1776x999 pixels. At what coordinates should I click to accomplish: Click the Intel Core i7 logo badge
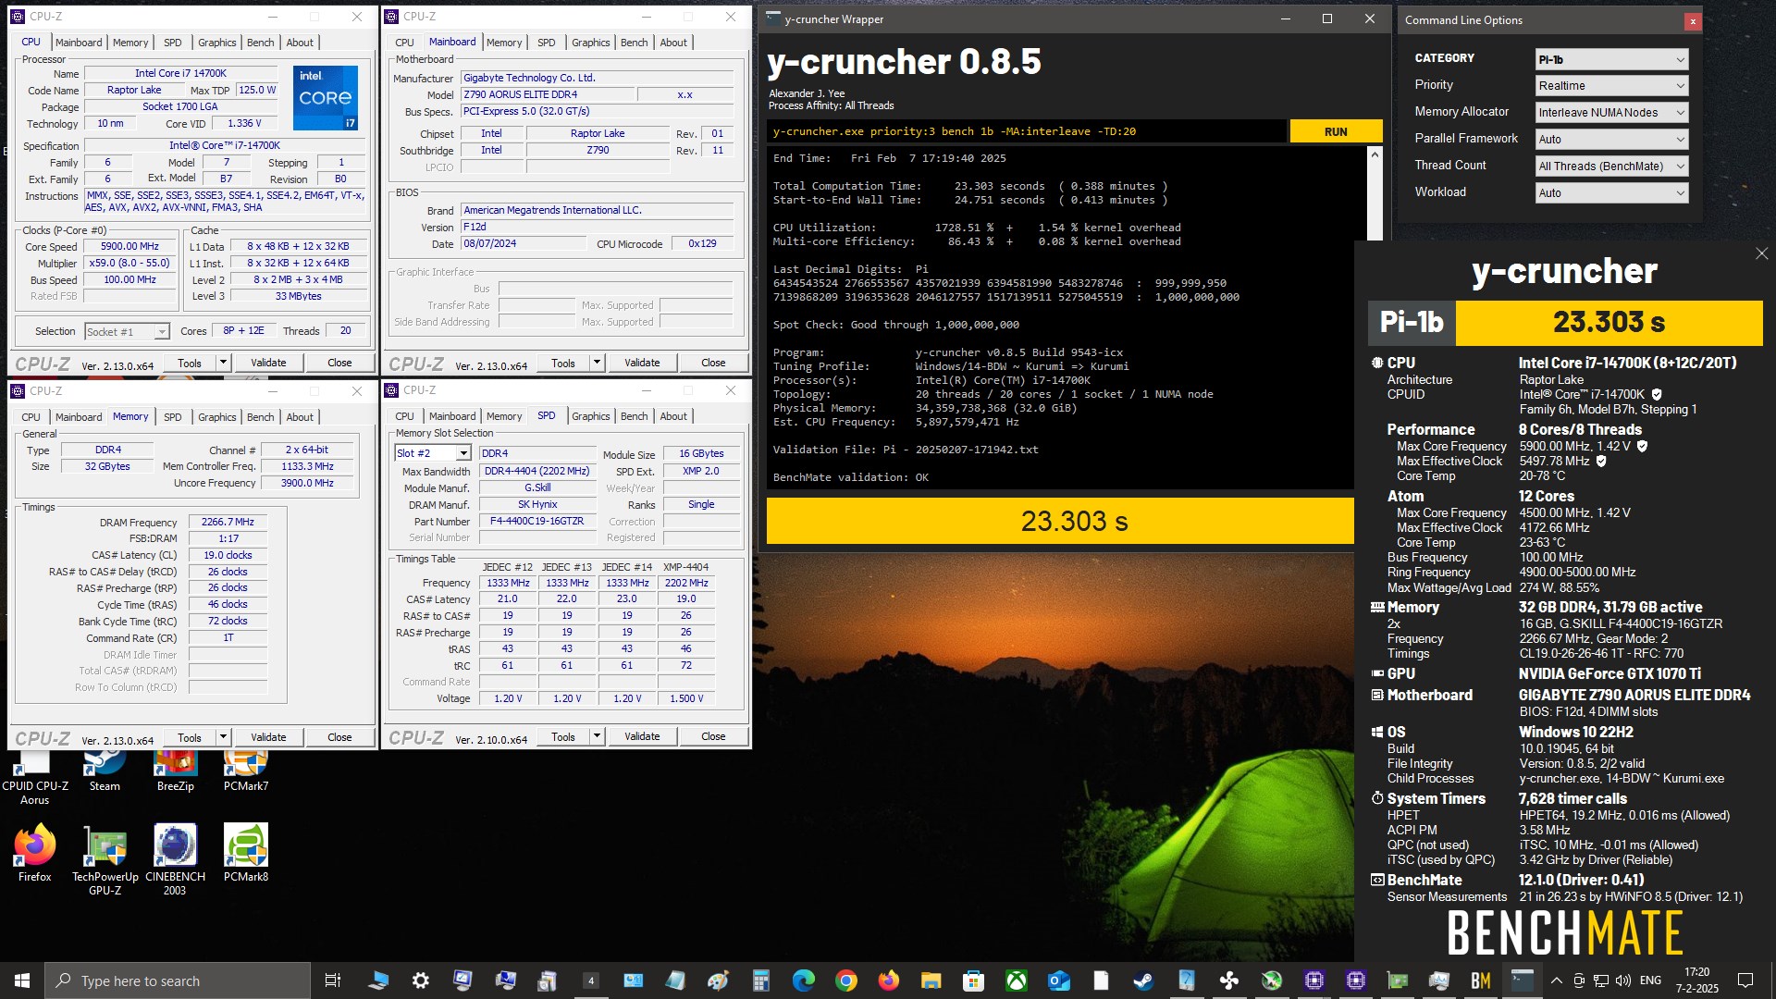click(326, 97)
